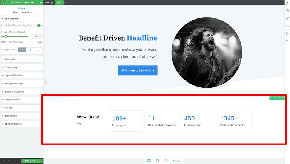Click the Preview button

click(177, 161)
